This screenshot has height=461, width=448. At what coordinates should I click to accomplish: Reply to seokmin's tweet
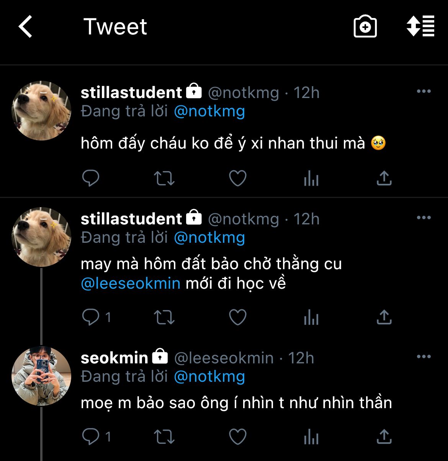tap(91, 437)
